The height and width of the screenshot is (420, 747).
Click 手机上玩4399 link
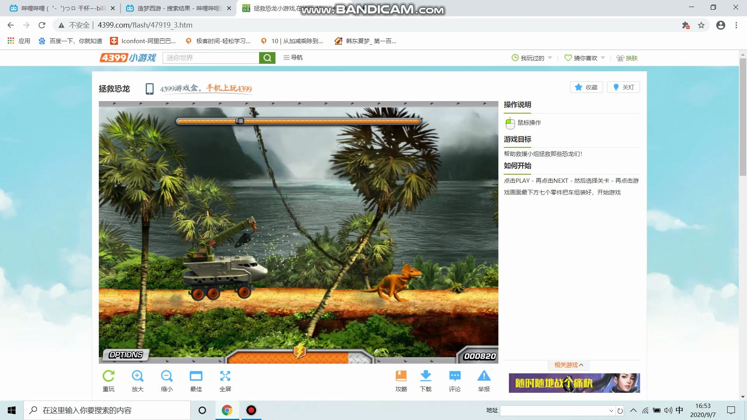(229, 88)
